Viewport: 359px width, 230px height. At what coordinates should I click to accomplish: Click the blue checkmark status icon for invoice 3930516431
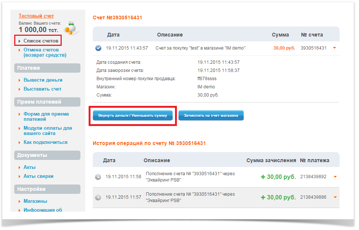98,48
